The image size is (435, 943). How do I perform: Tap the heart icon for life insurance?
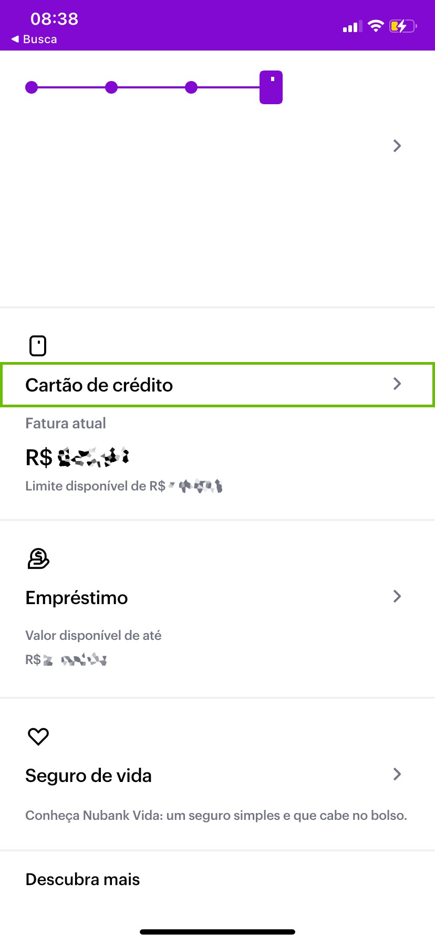point(38,736)
